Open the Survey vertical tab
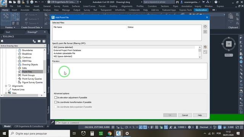 48,90
